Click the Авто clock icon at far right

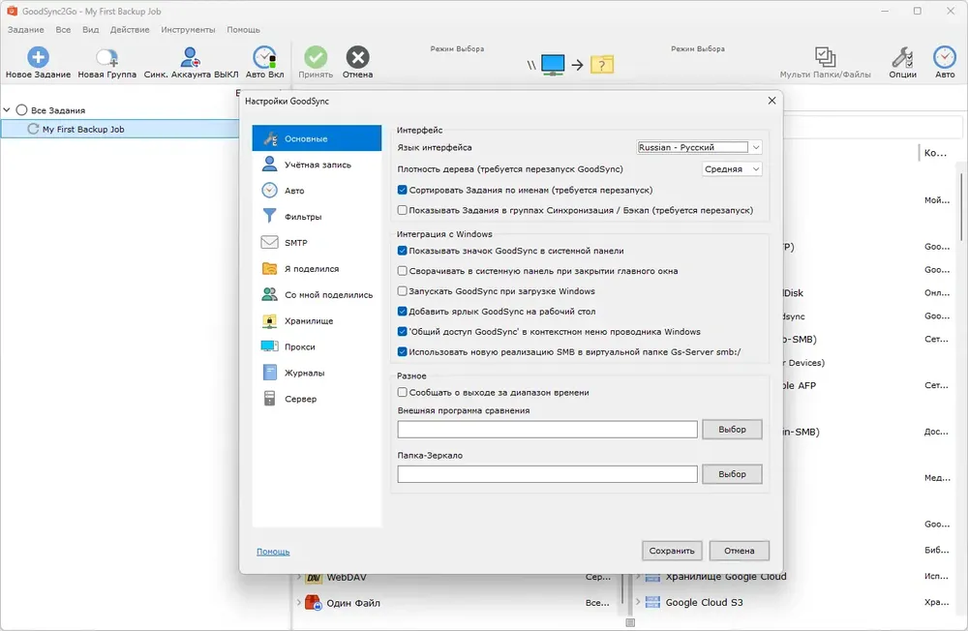[945, 57]
